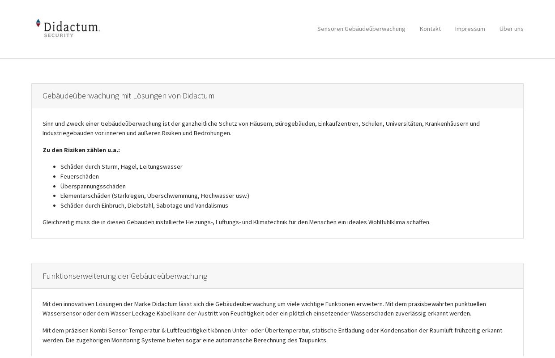Go to the Kontakt page

tap(430, 29)
